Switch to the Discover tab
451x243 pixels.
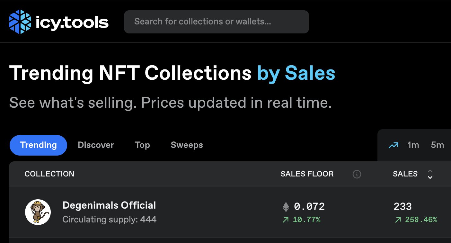[96, 145]
